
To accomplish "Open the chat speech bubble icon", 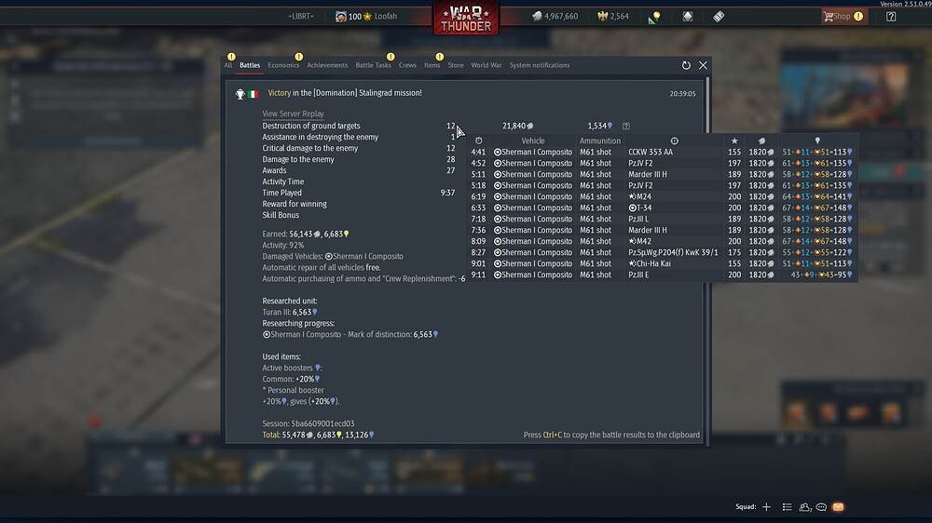I will [821, 507].
